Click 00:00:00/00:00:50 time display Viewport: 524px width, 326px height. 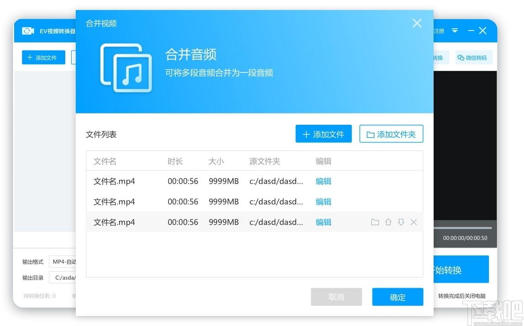(465, 238)
